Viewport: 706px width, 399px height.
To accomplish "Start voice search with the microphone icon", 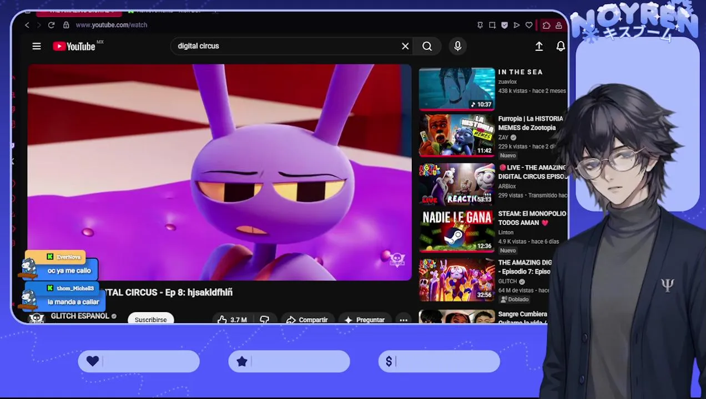I will 458,46.
